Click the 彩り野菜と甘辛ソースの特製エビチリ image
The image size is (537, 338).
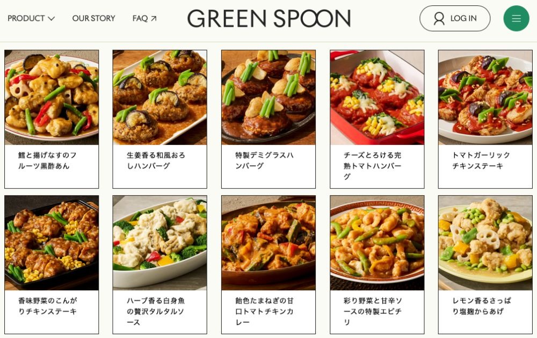coord(377,243)
